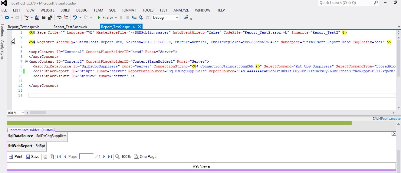Collapse the asp:Content Content2 code region
The width and height of the screenshot is (401, 173).
[x=27, y=62]
